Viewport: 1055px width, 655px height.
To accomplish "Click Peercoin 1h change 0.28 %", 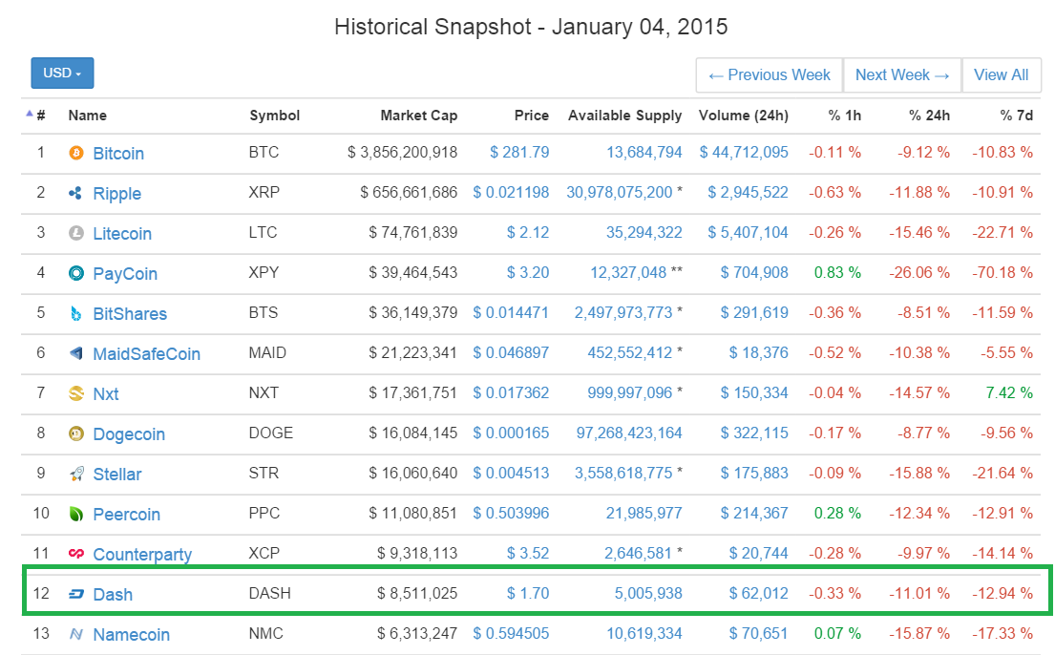I will click(837, 513).
